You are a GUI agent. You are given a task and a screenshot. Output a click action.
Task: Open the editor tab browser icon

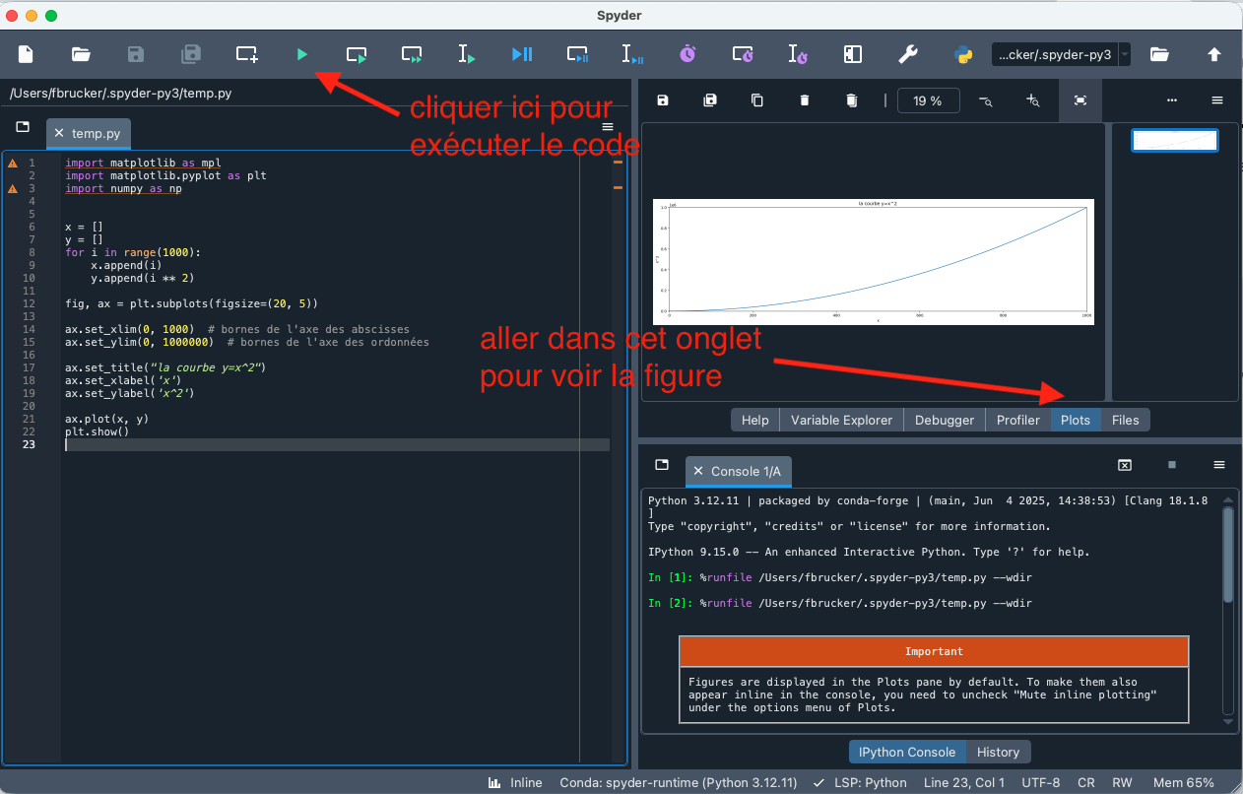[x=23, y=127]
